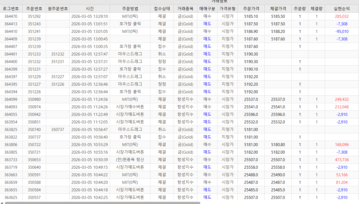Click log number 363822
This screenshot has height=204, width=359.
click(11, 137)
